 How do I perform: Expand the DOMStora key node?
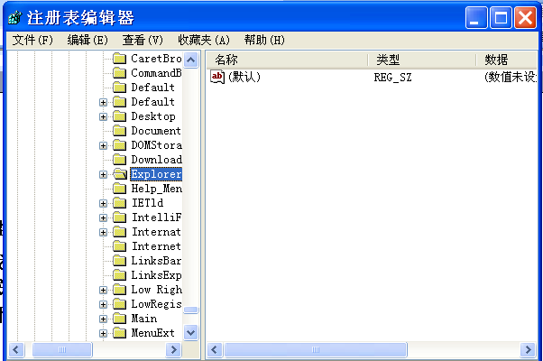tap(104, 145)
